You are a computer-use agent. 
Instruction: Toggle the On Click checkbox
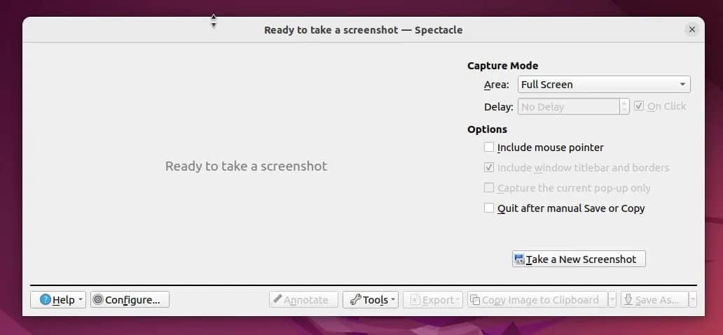[x=639, y=106]
